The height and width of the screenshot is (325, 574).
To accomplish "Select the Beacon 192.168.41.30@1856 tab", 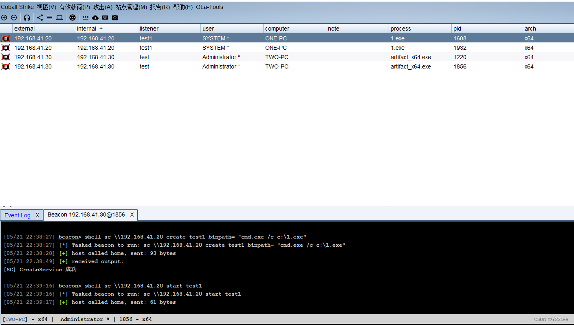I will click(x=86, y=214).
